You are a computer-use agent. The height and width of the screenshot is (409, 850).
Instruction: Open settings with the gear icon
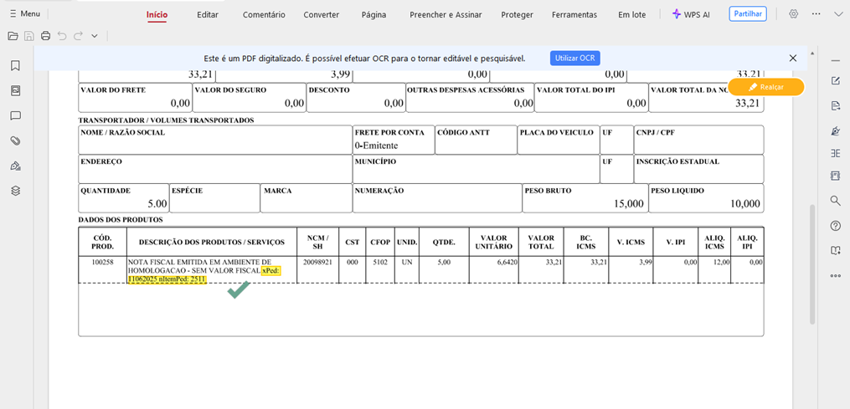click(x=794, y=14)
